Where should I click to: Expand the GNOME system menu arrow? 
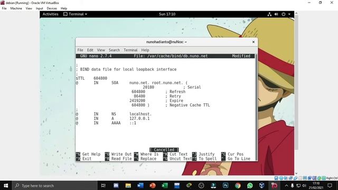point(289,14)
